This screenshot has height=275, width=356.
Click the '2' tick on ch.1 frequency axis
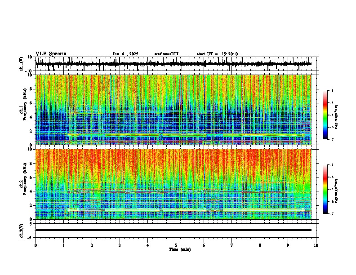31,131
